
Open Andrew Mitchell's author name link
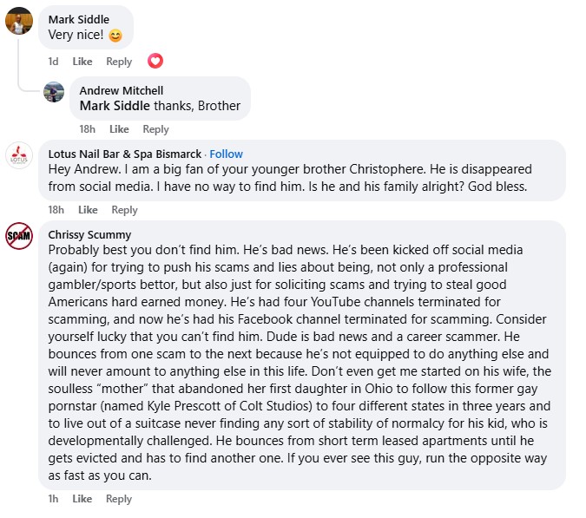coord(122,90)
